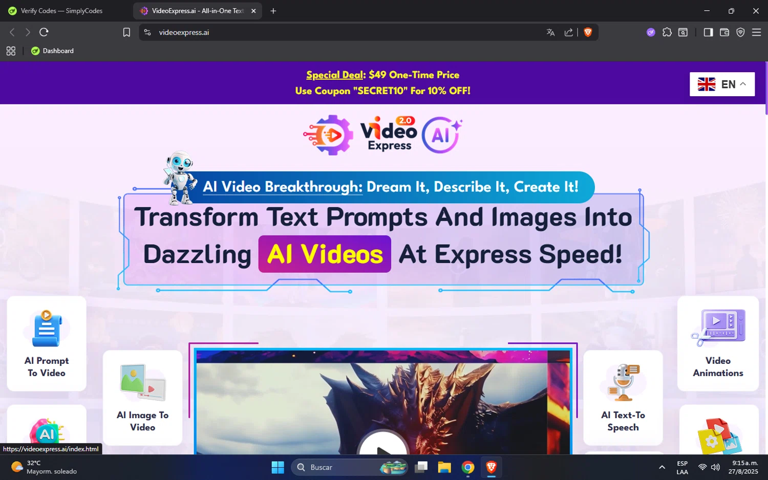Click the Video Animations card
The height and width of the screenshot is (480, 768).
(x=718, y=343)
